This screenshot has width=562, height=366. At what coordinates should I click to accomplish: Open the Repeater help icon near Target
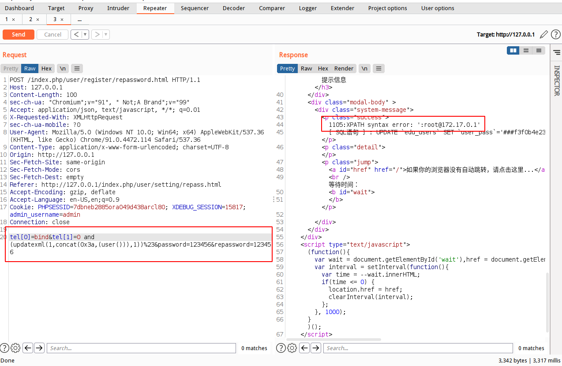(x=556, y=34)
